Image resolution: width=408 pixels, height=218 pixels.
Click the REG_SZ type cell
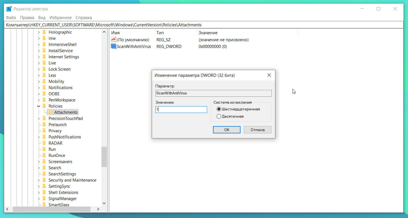(x=164, y=40)
